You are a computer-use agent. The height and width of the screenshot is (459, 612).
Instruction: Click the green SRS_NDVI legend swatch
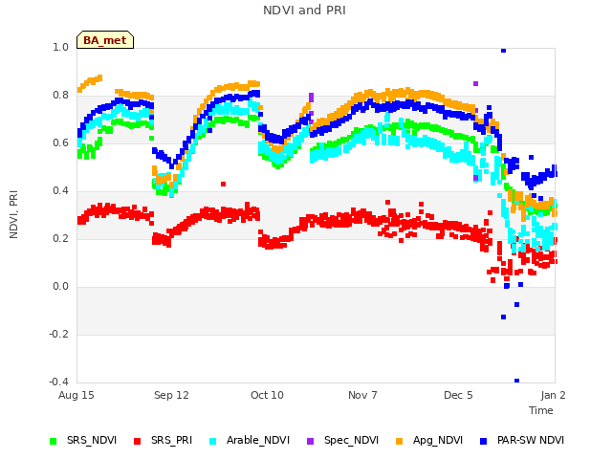point(54,441)
